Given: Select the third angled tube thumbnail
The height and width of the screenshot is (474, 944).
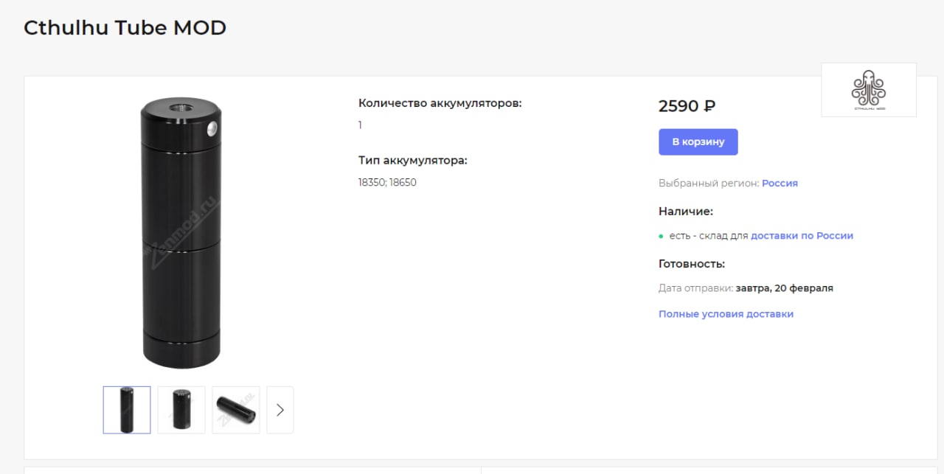Looking at the screenshot, I should click(x=236, y=410).
